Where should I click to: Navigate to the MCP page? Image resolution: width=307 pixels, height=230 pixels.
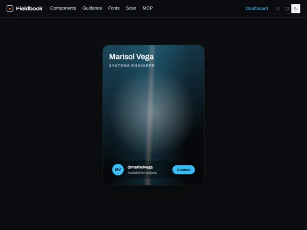coord(148,8)
